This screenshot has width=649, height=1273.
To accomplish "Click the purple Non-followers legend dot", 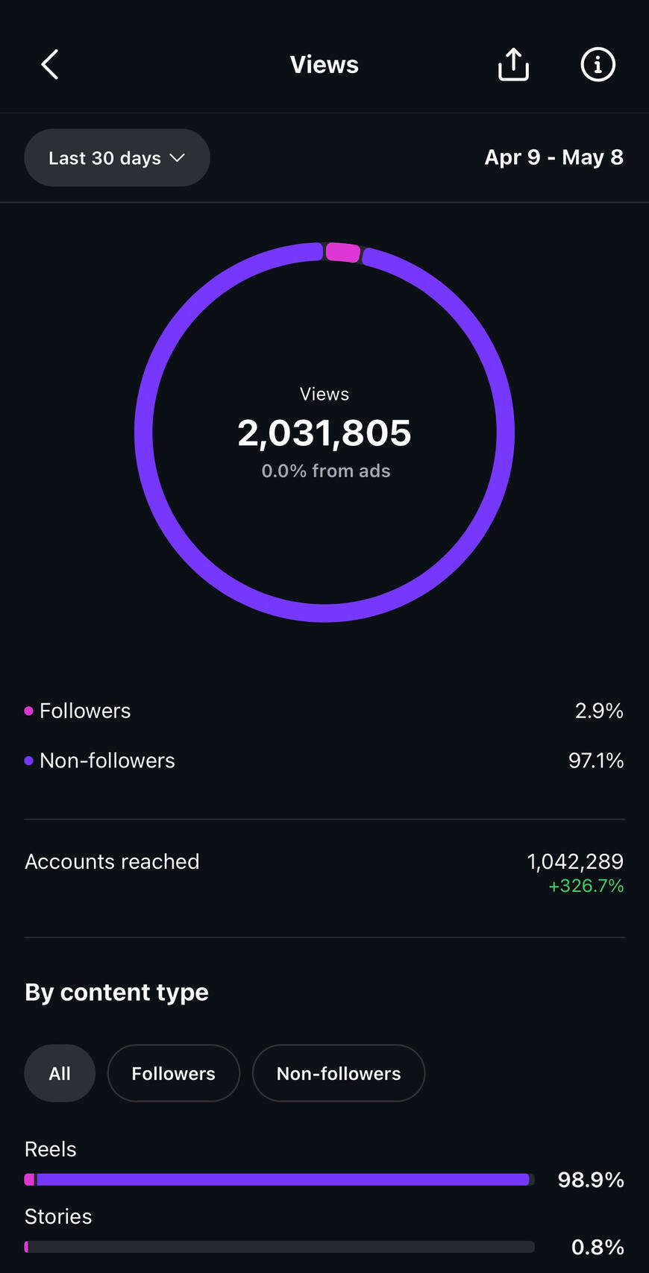I will tap(28, 761).
